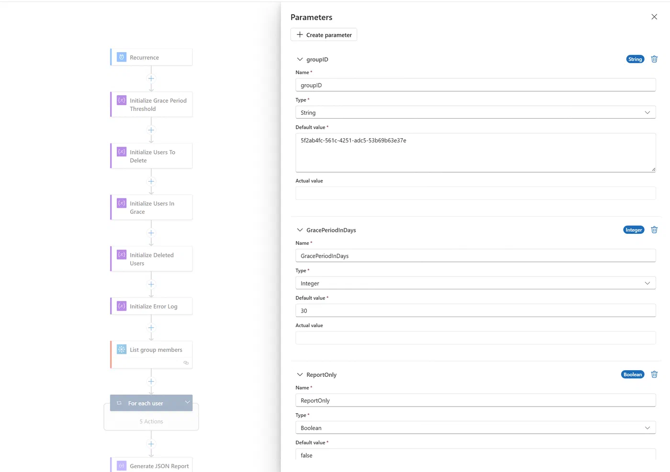Viewport: 670px width, 472px height.
Task: Add a step after Recurrence with plus icon
Action: pyautogui.click(x=151, y=78)
